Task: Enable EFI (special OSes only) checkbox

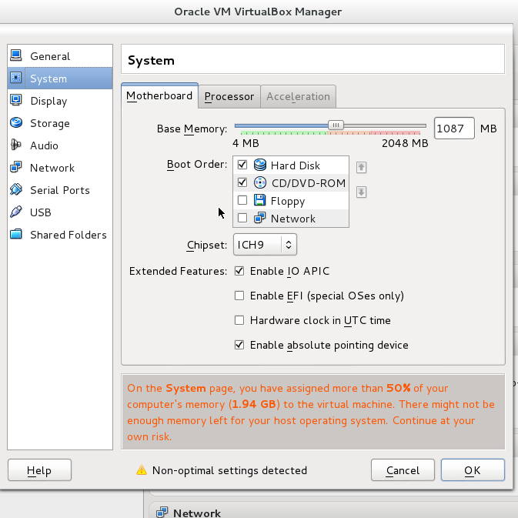Action: (x=239, y=296)
